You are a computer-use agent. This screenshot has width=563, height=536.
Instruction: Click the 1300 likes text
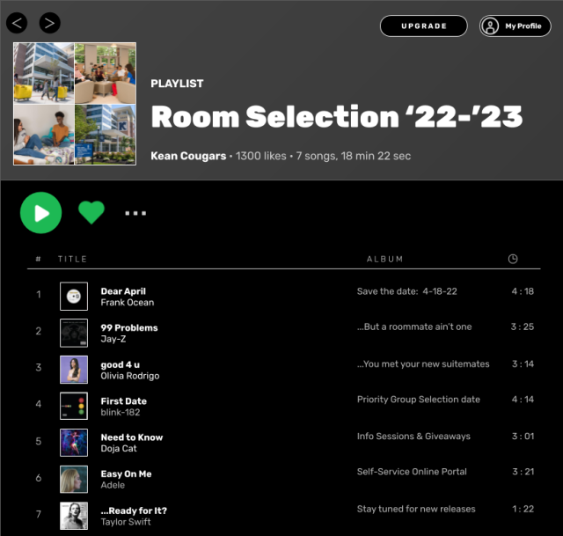pyautogui.click(x=261, y=156)
